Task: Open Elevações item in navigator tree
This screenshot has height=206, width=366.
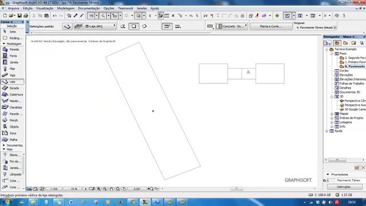Action: point(346,75)
